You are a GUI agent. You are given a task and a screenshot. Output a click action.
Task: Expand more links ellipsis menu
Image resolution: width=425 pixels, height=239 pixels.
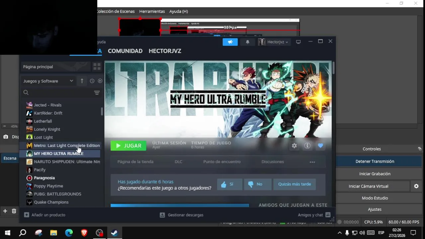click(312, 162)
